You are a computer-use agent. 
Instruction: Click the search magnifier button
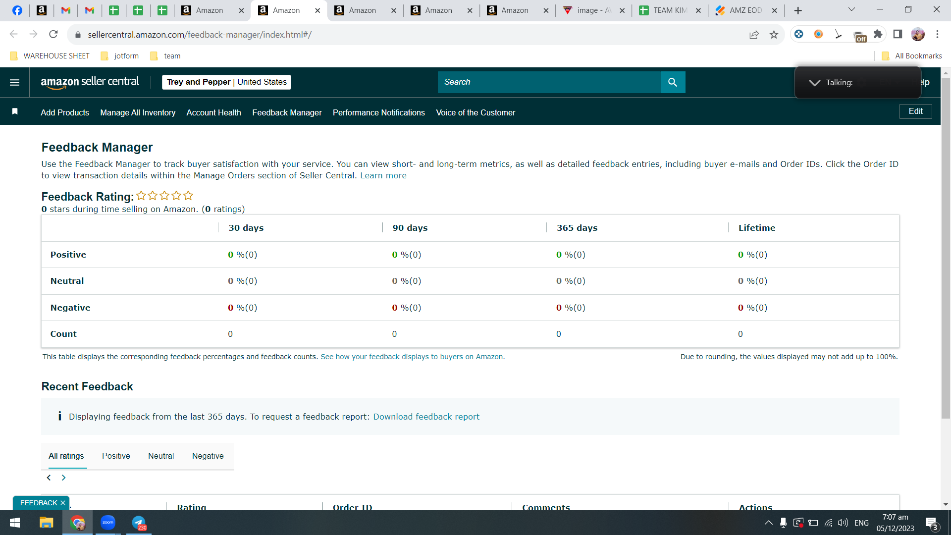(673, 82)
